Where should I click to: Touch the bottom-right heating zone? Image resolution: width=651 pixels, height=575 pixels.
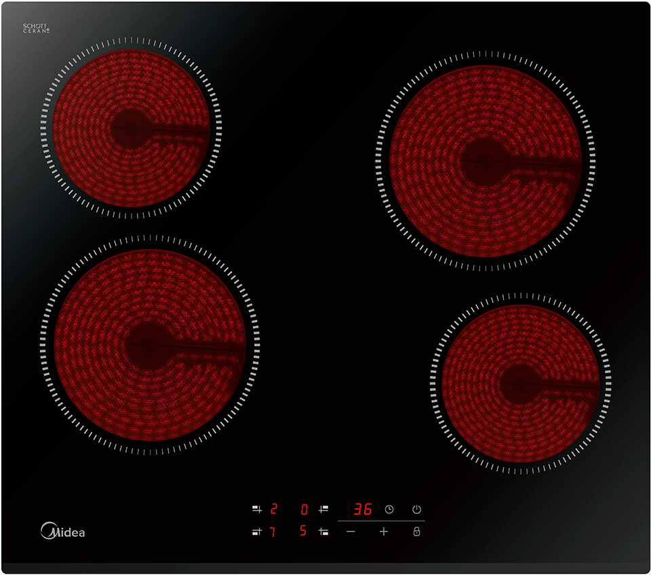tap(520, 383)
